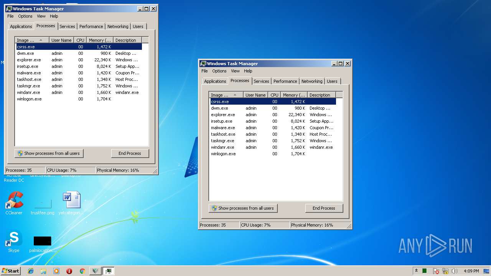Select taskmgr.exe row in right Task Manager
Screen dimensions: 491x276
273,141
